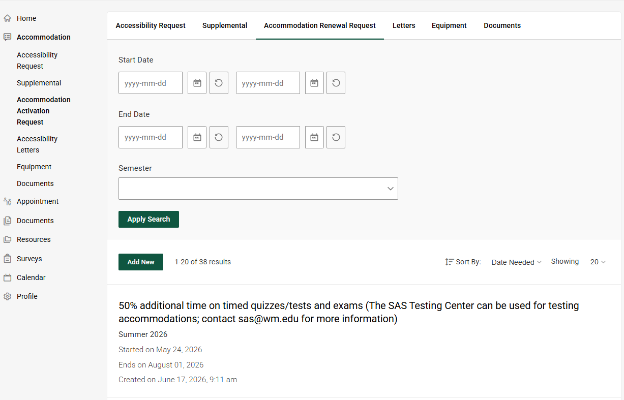Screen dimensions: 624x400
Task: Open Documents under Accommodation in sidebar
Action: pos(35,183)
